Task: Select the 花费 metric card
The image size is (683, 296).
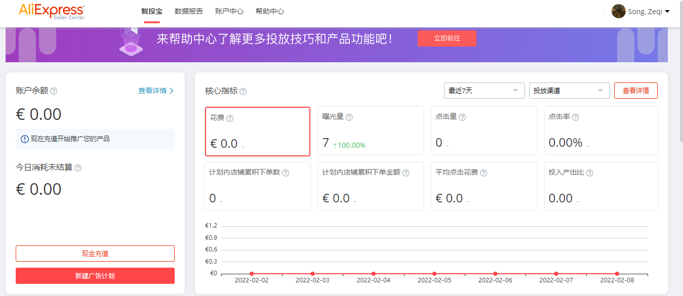Action: (258, 132)
